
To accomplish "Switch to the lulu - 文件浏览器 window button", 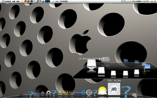I will point(60,2).
